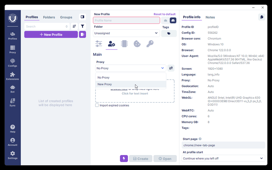Switch to the Profiles tab
This screenshot has height=170, width=272.
32,17
